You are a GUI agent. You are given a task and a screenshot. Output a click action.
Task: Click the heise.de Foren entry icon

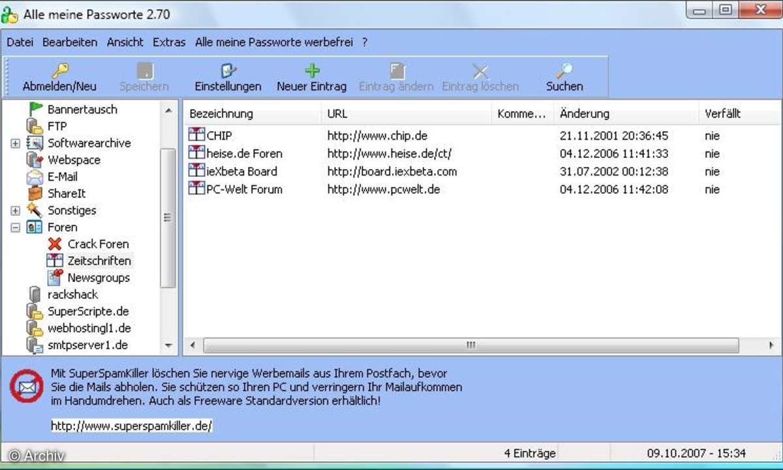(x=196, y=153)
